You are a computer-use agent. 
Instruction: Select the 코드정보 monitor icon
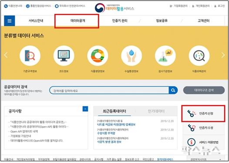(x=64, y=56)
